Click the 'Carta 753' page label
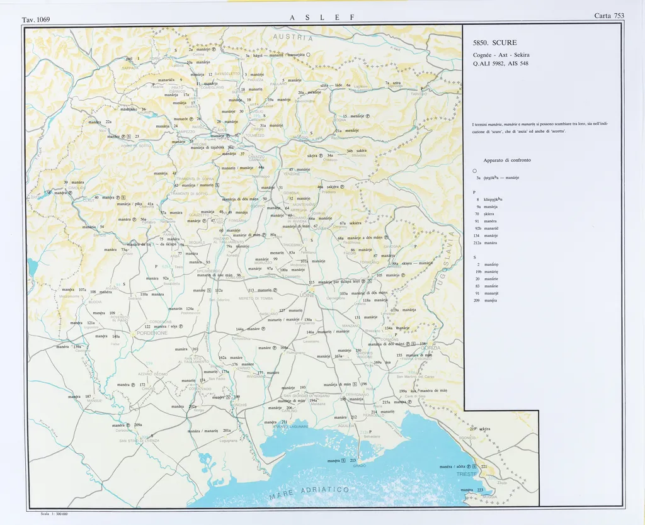The image size is (645, 525). click(x=608, y=16)
